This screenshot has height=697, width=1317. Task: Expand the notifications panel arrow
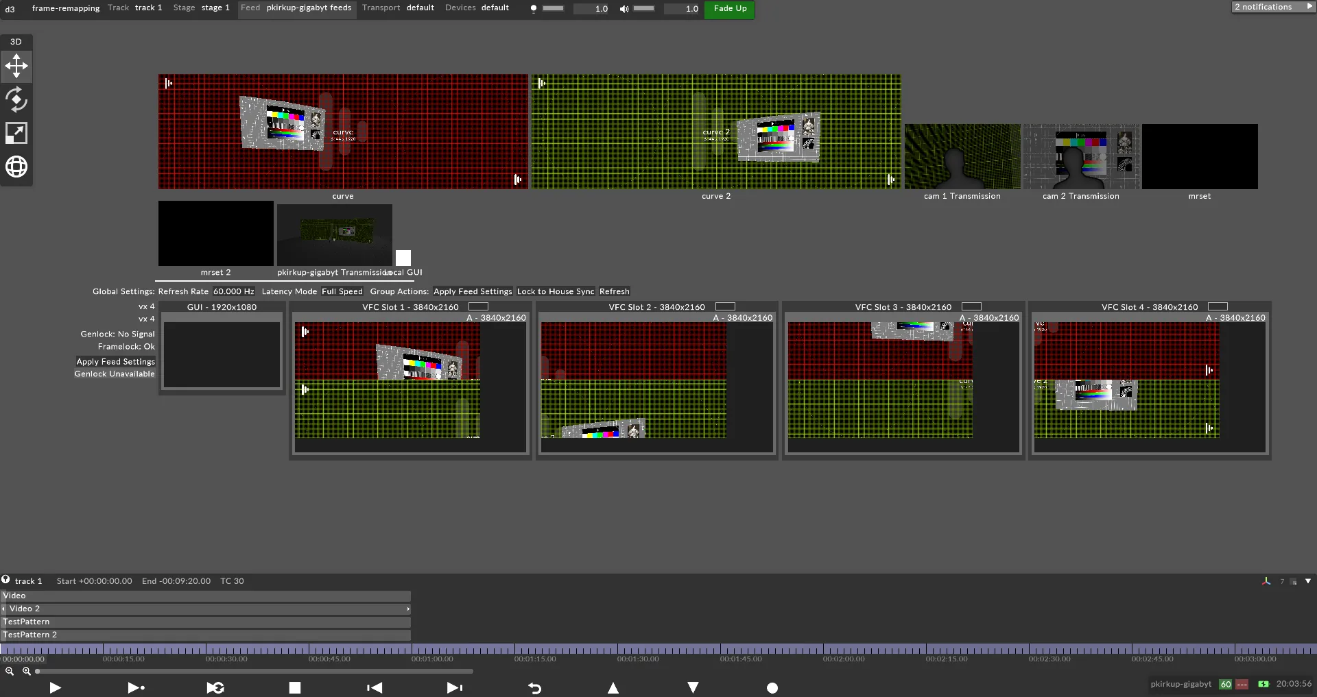1311,6
